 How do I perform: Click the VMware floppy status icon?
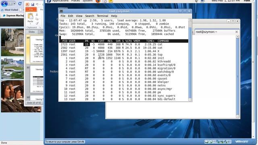tap(214, 142)
